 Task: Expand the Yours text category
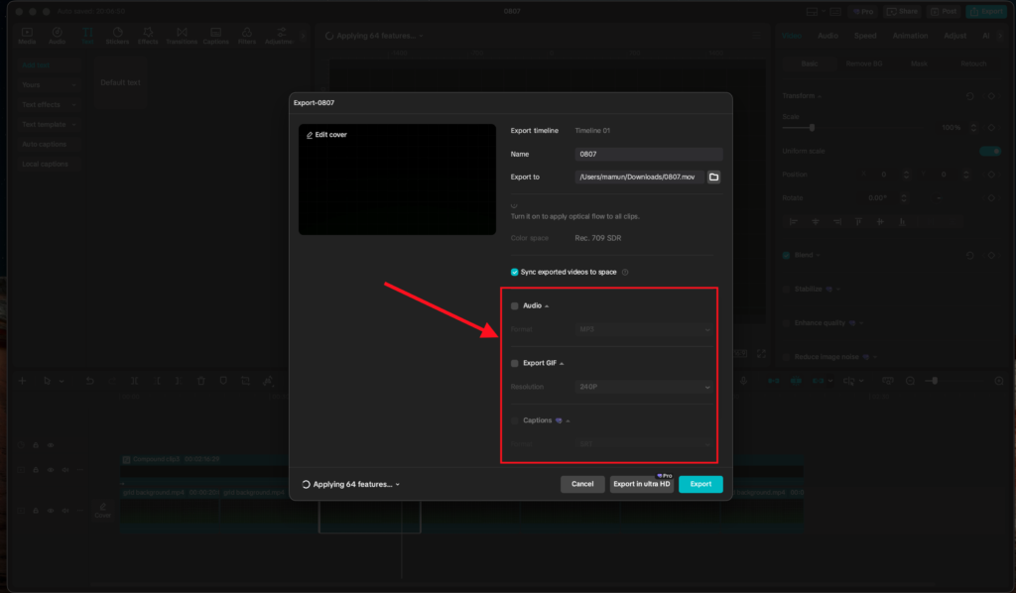pos(49,85)
